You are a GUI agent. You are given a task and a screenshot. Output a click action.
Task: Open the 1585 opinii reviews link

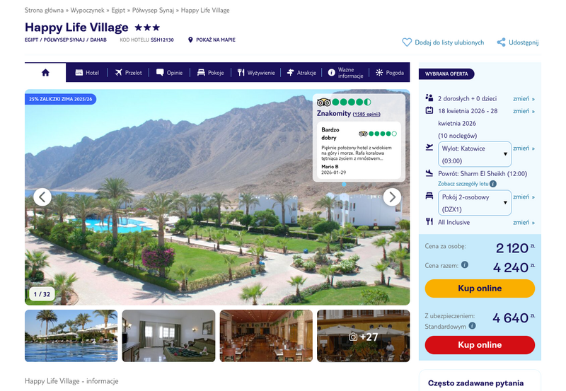coord(366,115)
